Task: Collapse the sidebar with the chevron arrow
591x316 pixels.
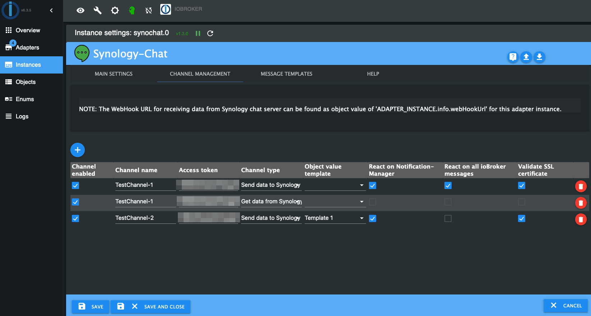Action: [51, 10]
